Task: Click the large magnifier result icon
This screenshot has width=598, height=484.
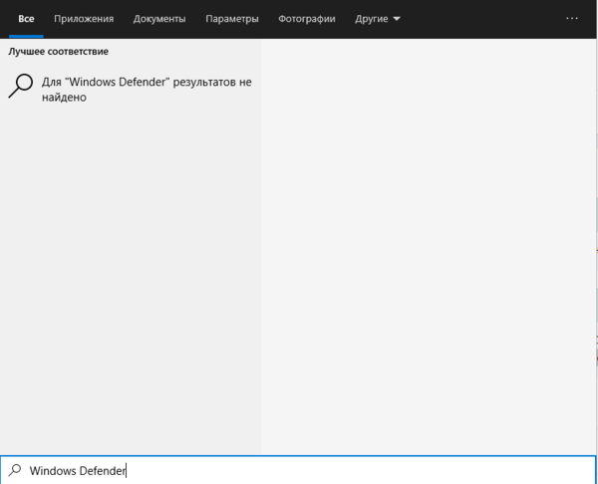Action: (x=21, y=86)
